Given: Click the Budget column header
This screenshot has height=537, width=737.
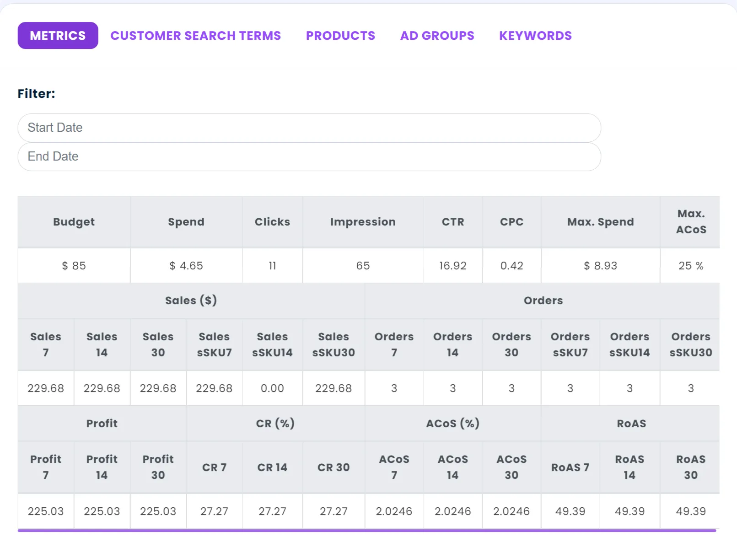Looking at the screenshot, I should pyautogui.click(x=74, y=222).
